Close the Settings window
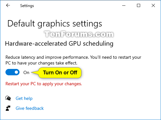Image resolution: width=161 pixels, height=120 pixels. pyautogui.click(x=153, y=5)
